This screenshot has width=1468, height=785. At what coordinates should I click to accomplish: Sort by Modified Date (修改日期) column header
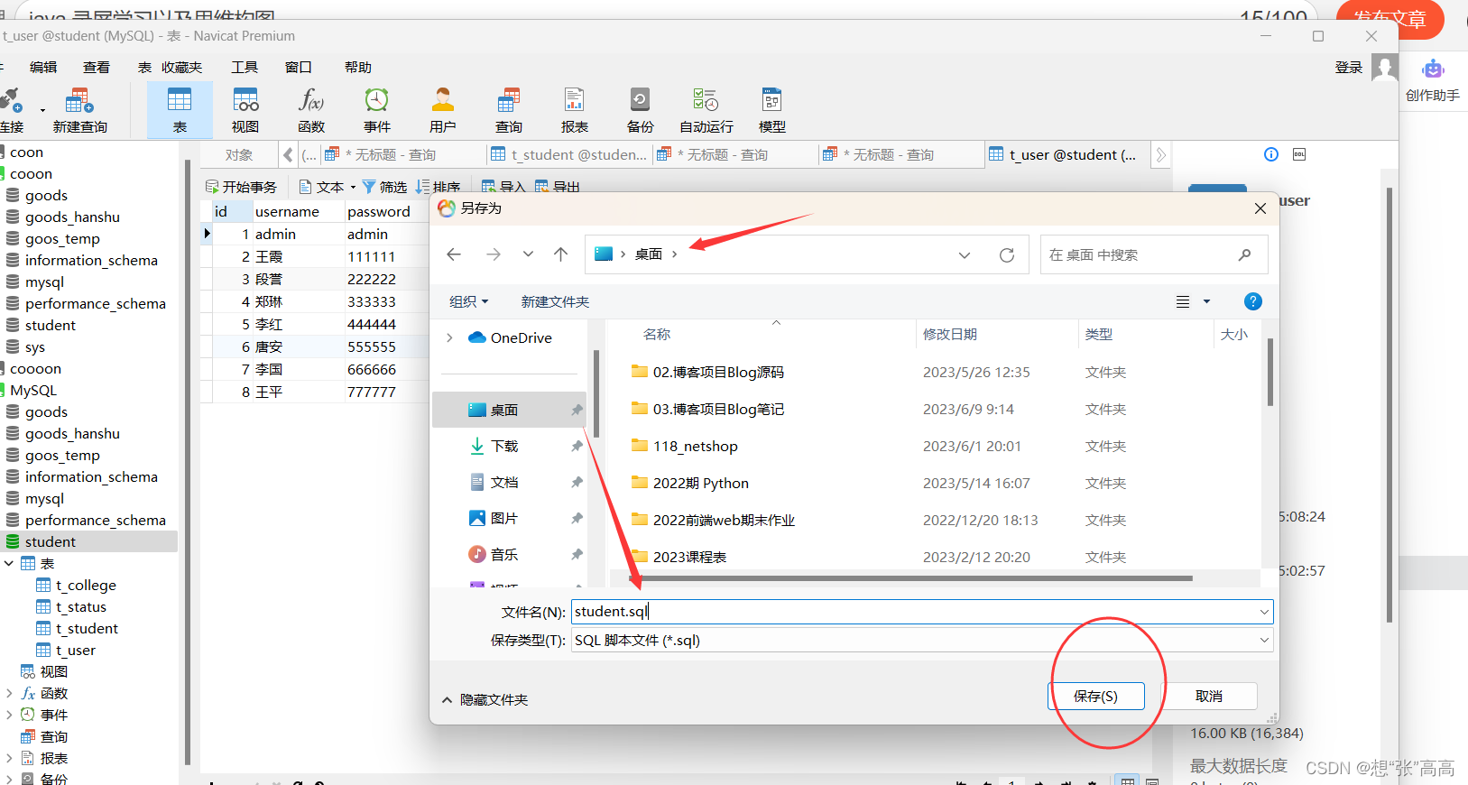click(x=950, y=334)
